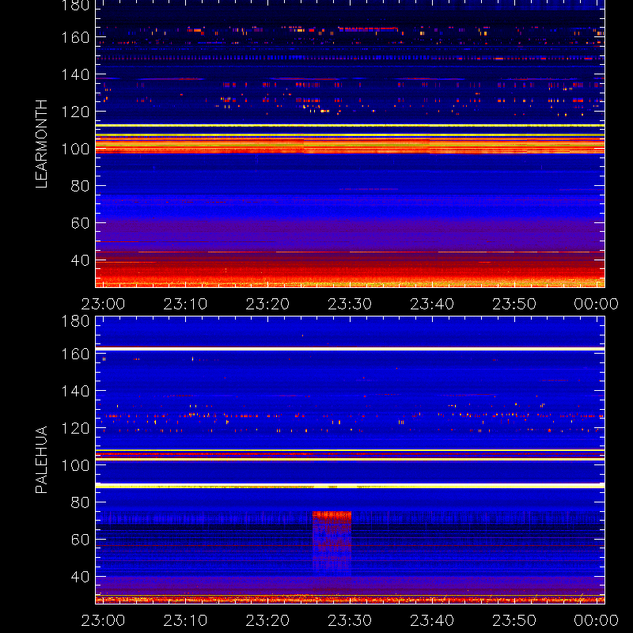
Task: Click 23:20 time label under LEARMONTH plot
Action: [267, 304]
